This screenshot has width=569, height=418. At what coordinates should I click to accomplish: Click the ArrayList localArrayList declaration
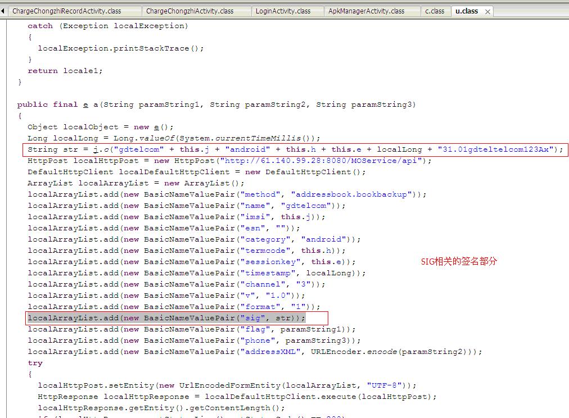coord(136,183)
